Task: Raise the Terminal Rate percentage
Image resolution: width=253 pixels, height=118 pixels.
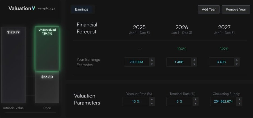Action: pos(195,99)
